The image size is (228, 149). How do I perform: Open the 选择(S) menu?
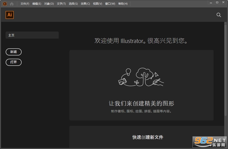tap(73, 4)
